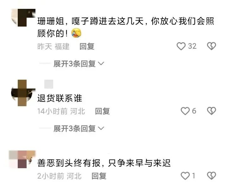
Task: Tap the blurred username above '退货联系谁'
Action: 49,84
